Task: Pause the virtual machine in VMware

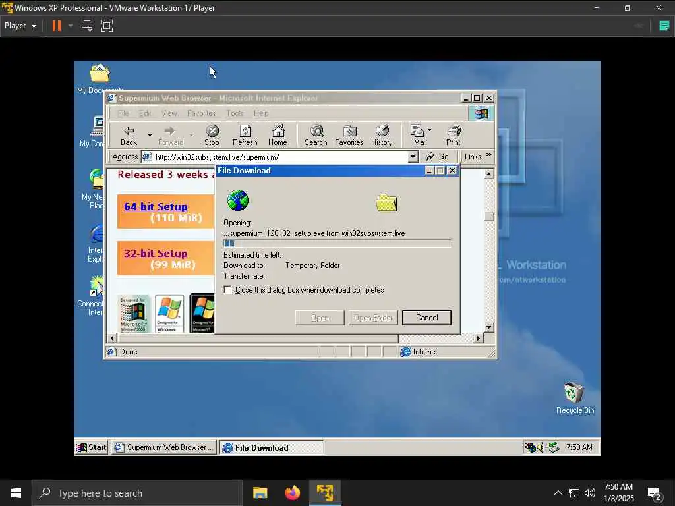Action: click(x=57, y=26)
